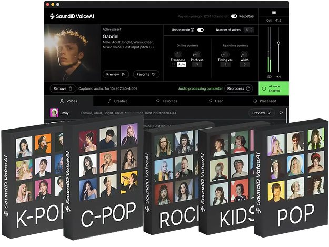This screenshot has width=329, height=247.
Task: Switch to the Voices tab
Action: click(68, 101)
